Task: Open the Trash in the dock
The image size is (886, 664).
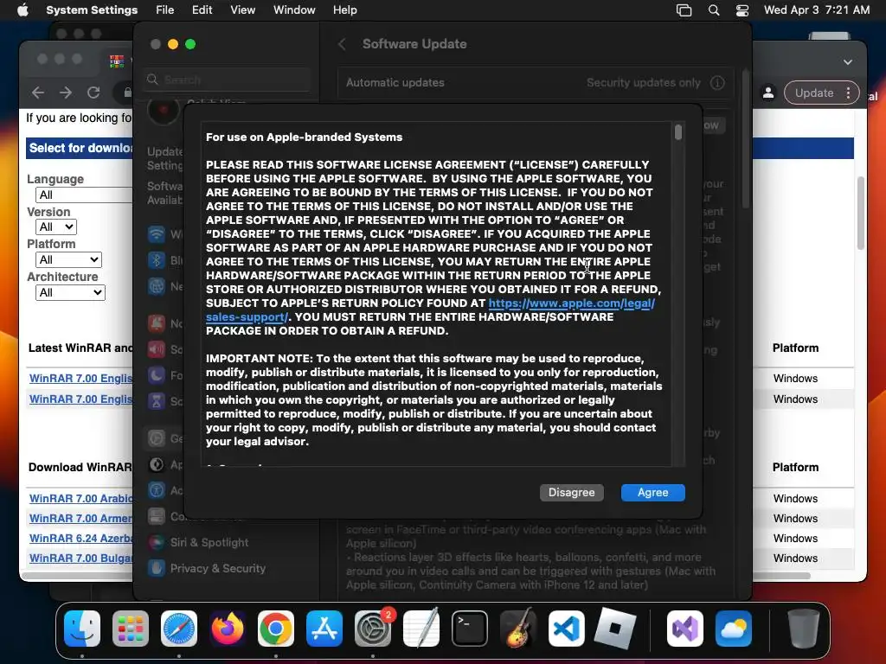Action: pos(804,629)
